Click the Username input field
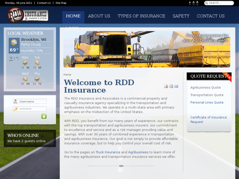The height and width of the screenshot is (179, 239). 30,101
